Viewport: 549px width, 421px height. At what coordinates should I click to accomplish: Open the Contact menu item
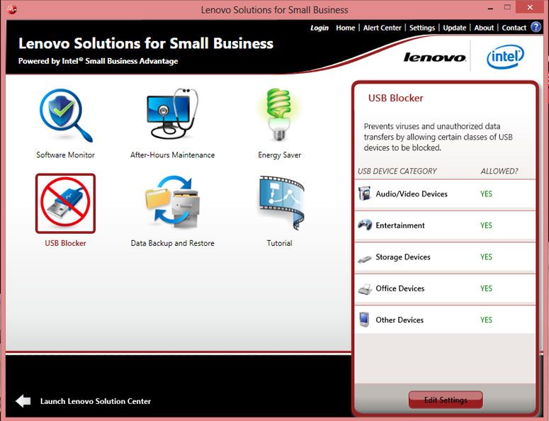pyautogui.click(x=514, y=28)
